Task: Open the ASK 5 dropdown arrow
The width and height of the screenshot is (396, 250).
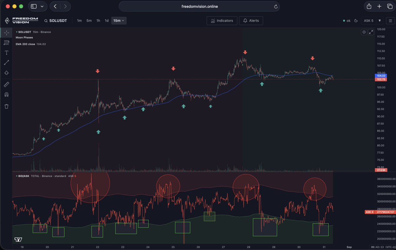Action: [379, 21]
